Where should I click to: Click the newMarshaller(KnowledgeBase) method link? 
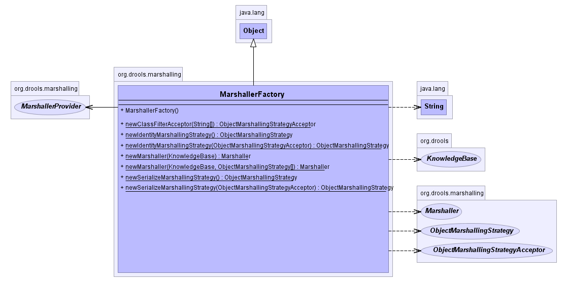coord(188,156)
